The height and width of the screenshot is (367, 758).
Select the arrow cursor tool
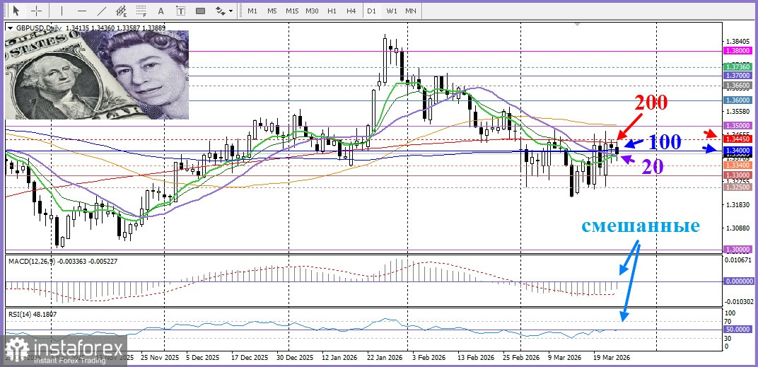point(16,11)
